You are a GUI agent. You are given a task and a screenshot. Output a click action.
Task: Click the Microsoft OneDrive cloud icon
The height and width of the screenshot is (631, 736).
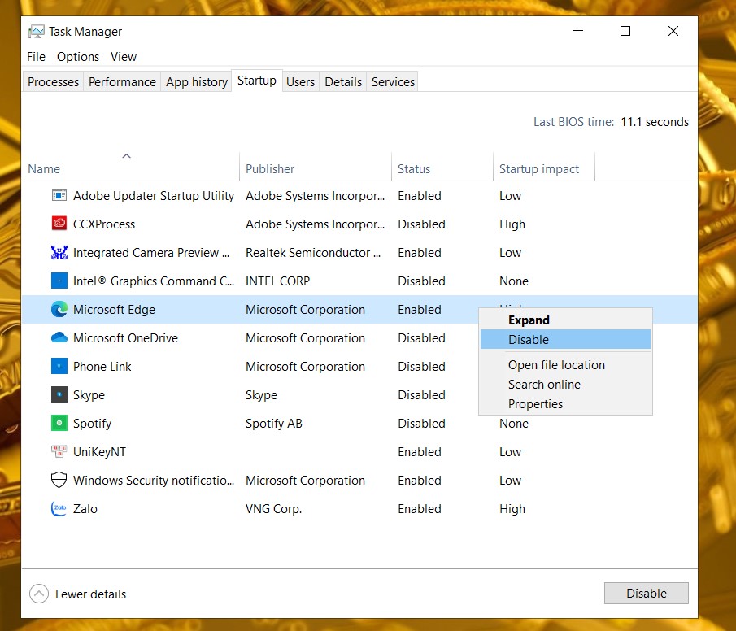pyautogui.click(x=59, y=337)
